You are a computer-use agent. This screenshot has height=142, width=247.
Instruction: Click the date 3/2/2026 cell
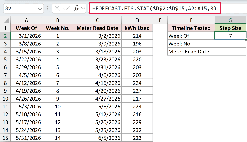point(97,36)
